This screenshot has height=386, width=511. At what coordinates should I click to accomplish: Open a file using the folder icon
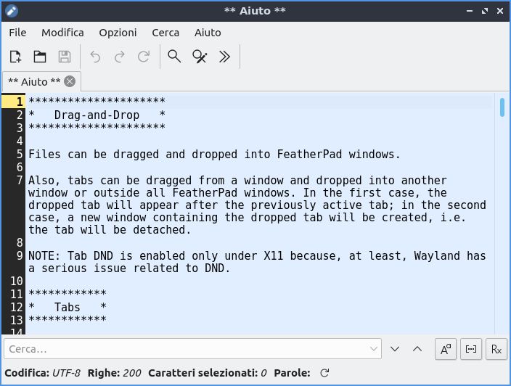tap(40, 57)
